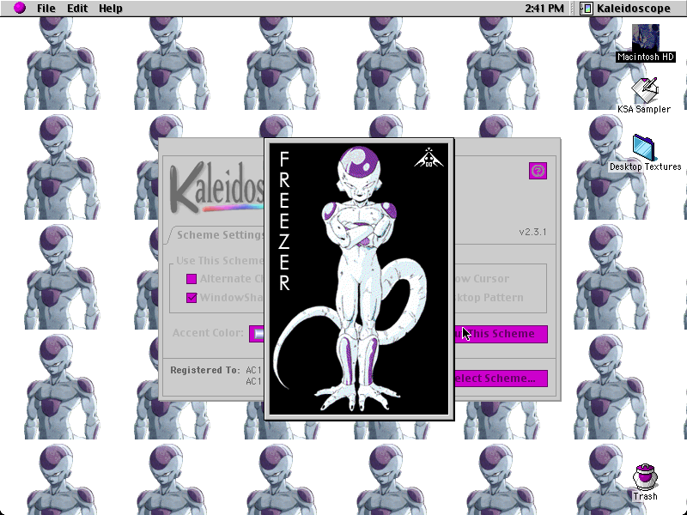
Task: Open the File menu
Action: (46, 9)
